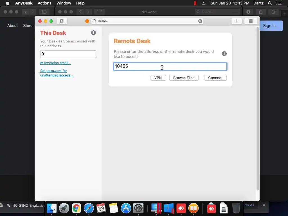Viewport: 288px width, 216px height.
Task: Click the top address bar showing 10455
Action: [x=147, y=21]
